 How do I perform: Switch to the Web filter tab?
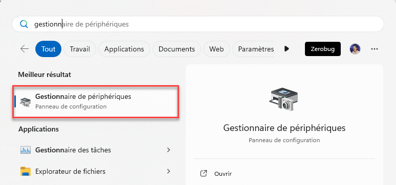coord(216,49)
